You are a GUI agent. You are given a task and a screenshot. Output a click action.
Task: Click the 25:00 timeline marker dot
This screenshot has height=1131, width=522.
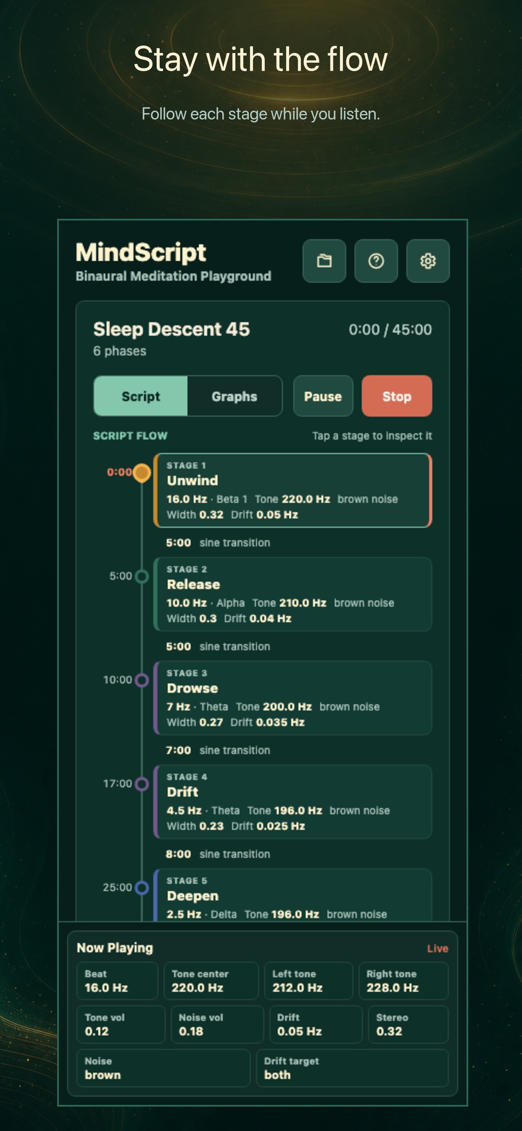click(142, 888)
